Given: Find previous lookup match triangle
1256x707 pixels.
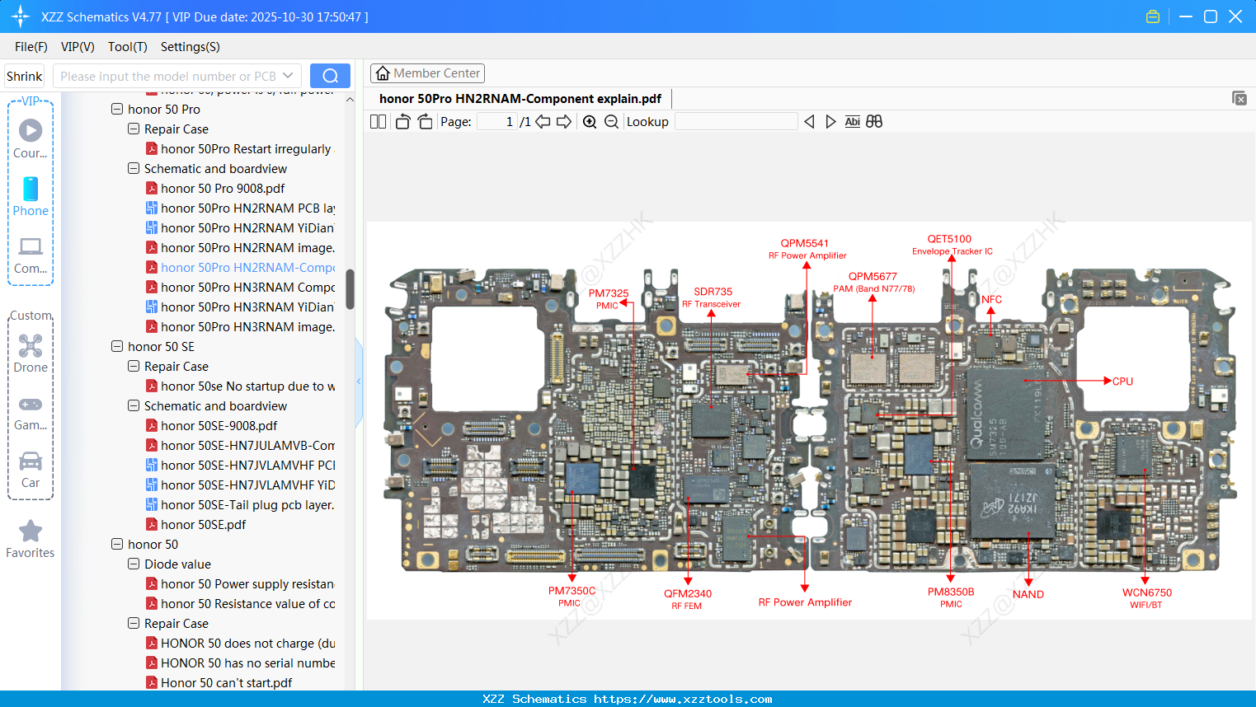Looking at the screenshot, I should click(x=809, y=122).
